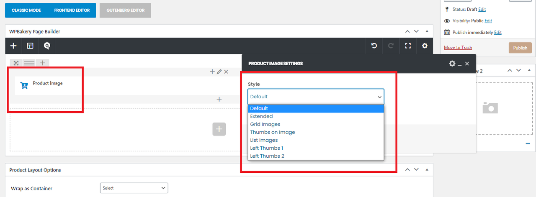This screenshot has width=536, height=197.
Task: Open the Templates icon in WPBakery toolbar
Action: pos(30,46)
